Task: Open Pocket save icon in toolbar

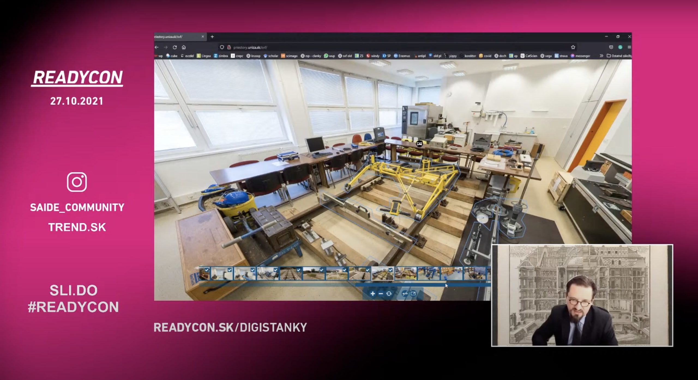Action: click(611, 47)
